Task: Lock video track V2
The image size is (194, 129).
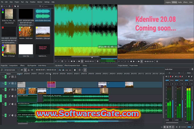Action: point(15,83)
